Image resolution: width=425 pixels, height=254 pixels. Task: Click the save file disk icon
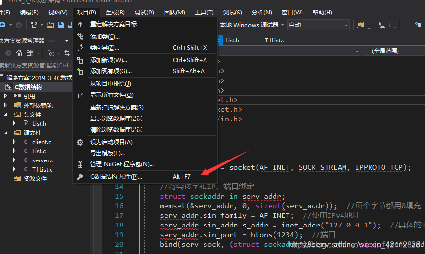point(61,25)
